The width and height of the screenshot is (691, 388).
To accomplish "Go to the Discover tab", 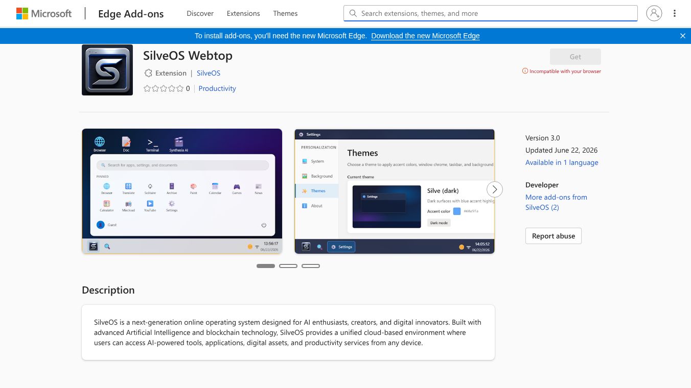I will 200,14.
